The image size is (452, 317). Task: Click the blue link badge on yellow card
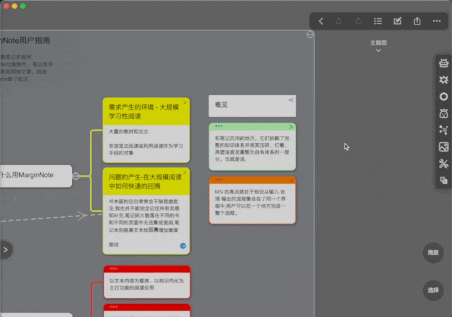point(183,246)
